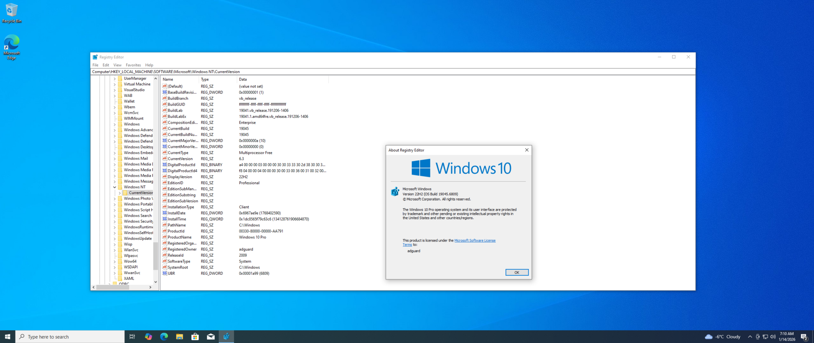Select the Windows Search key
This screenshot has width=814, height=343.
coord(138,216)
